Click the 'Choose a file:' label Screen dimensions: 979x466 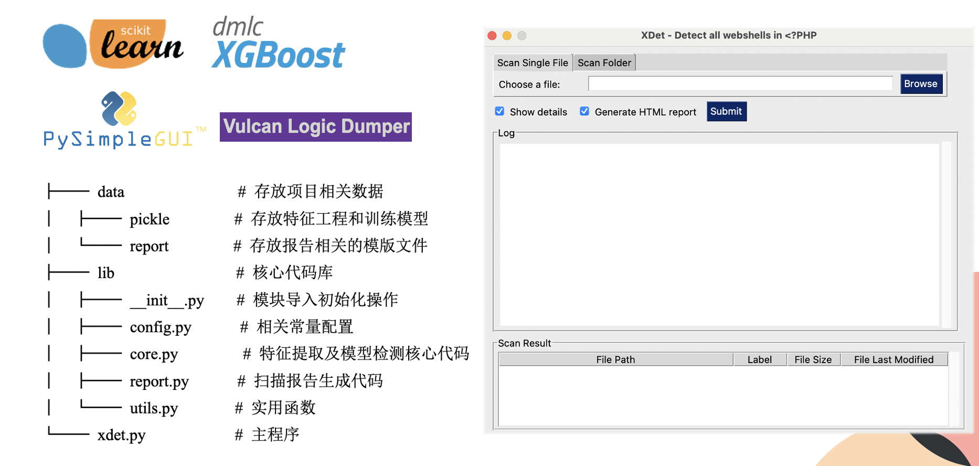tap(529, 84)
